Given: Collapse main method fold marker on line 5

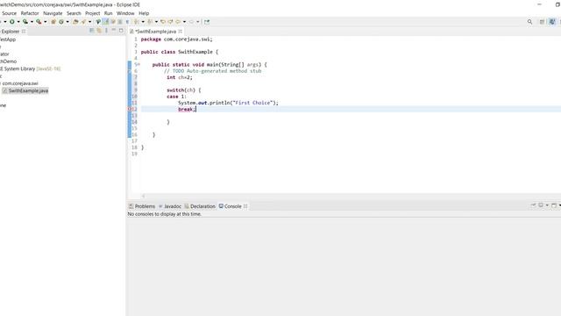Looking at the screenshot, I should [138, 64].
